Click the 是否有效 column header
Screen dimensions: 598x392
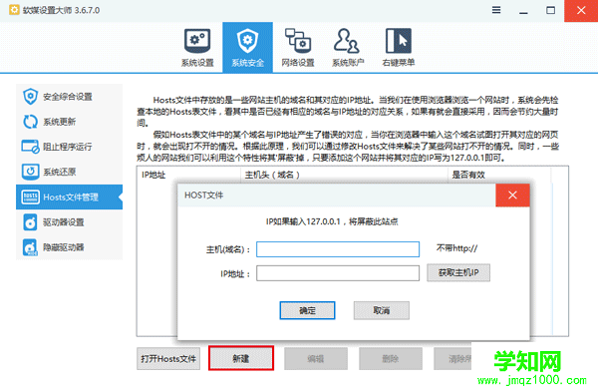tap(499, 175)
